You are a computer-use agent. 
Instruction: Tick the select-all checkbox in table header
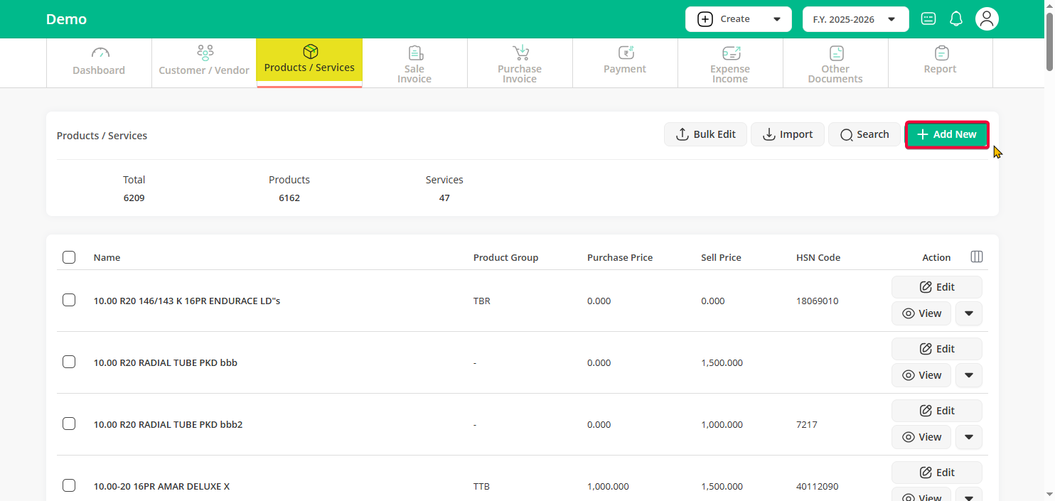click(69, 257)
